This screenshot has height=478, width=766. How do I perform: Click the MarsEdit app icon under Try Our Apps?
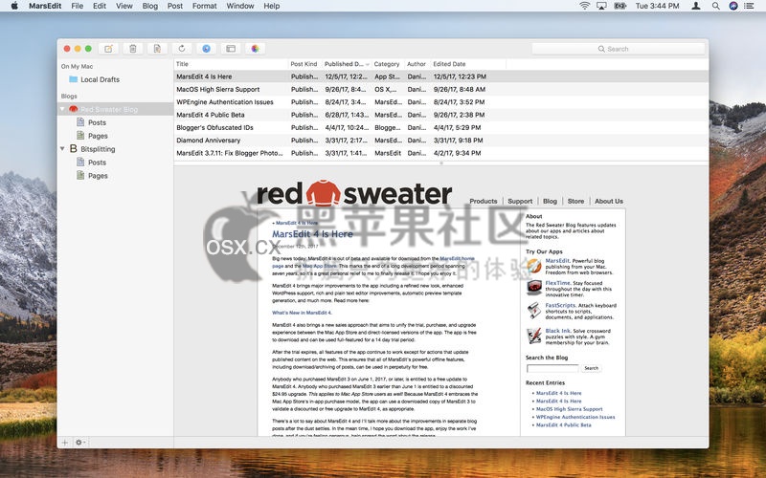tap(534, 266)
